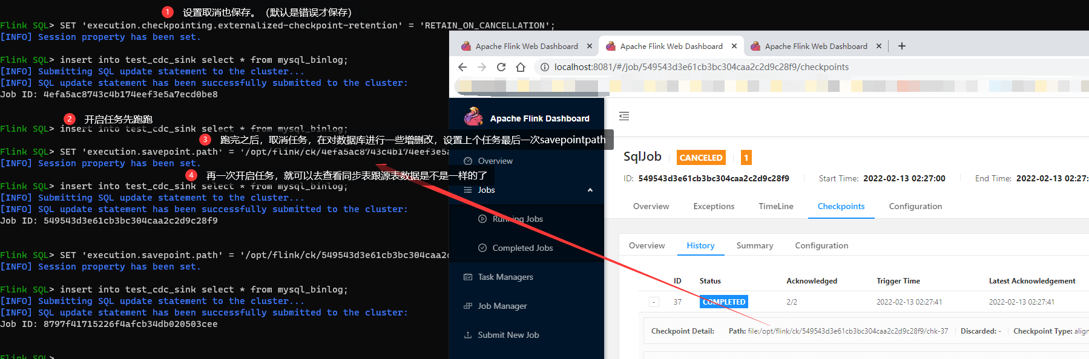Click Job ID 8797f41715226f4afcb34db020503cee in terminal
This screenshot has height=359, width=1089.
130,324
